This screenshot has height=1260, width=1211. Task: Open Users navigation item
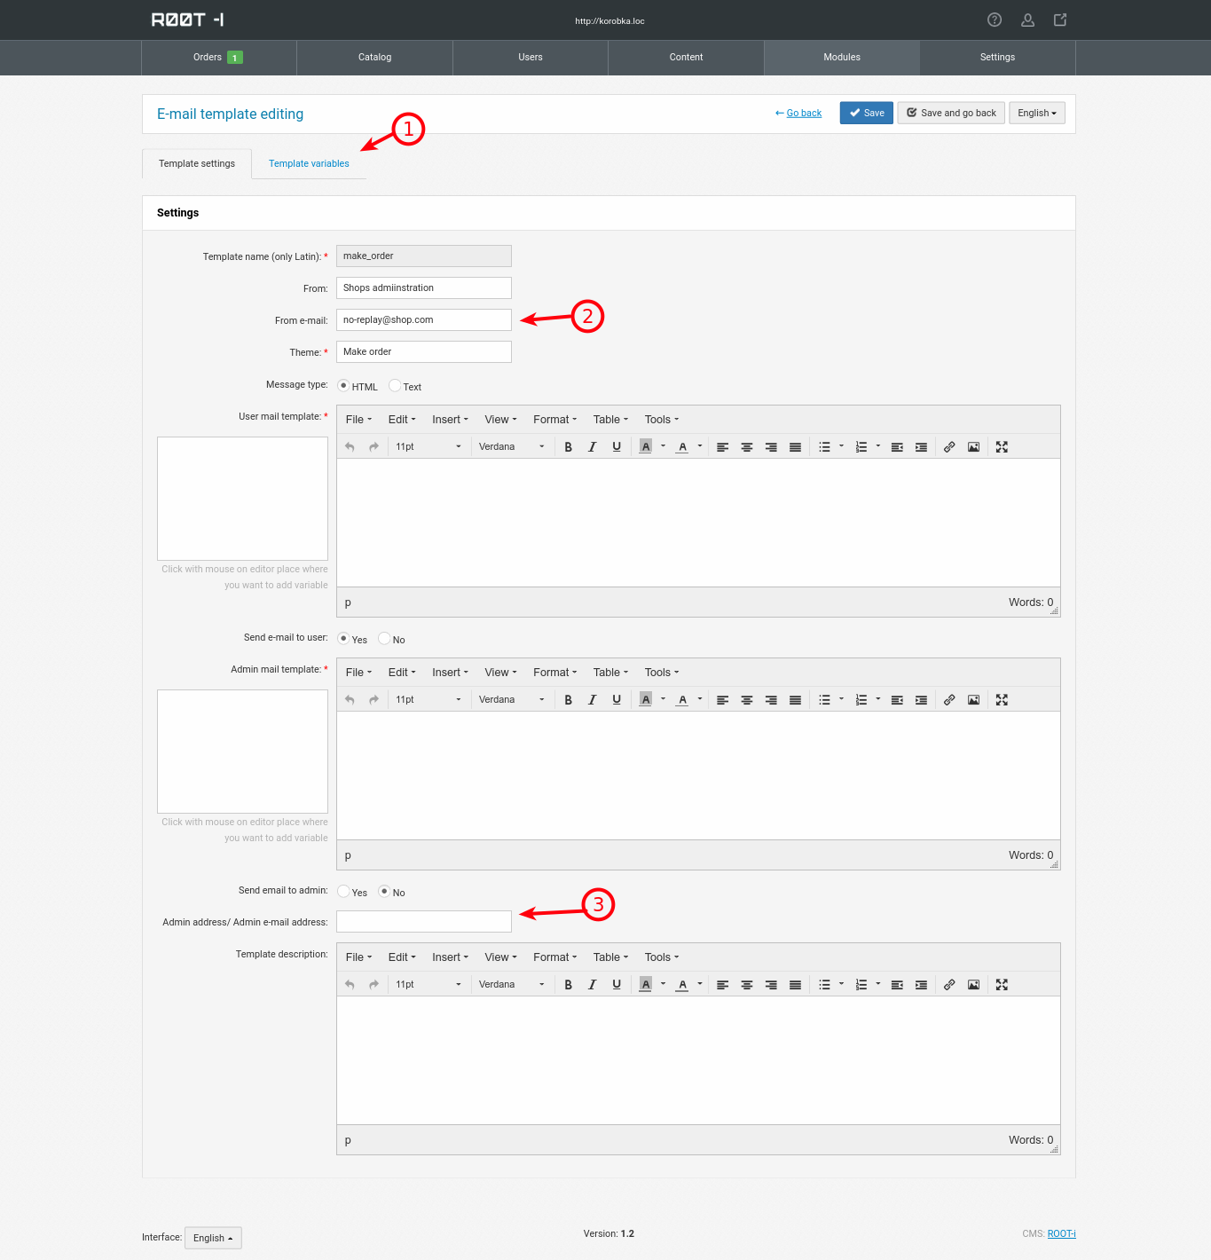click(531, 57)
